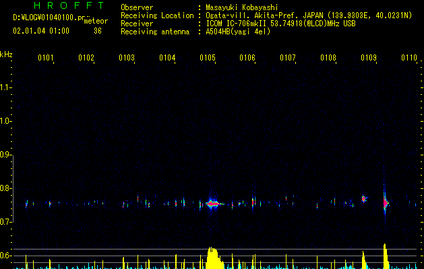Click the 1.1 kHz axis label
Viewport: 424px width, 269px height.
5,87
